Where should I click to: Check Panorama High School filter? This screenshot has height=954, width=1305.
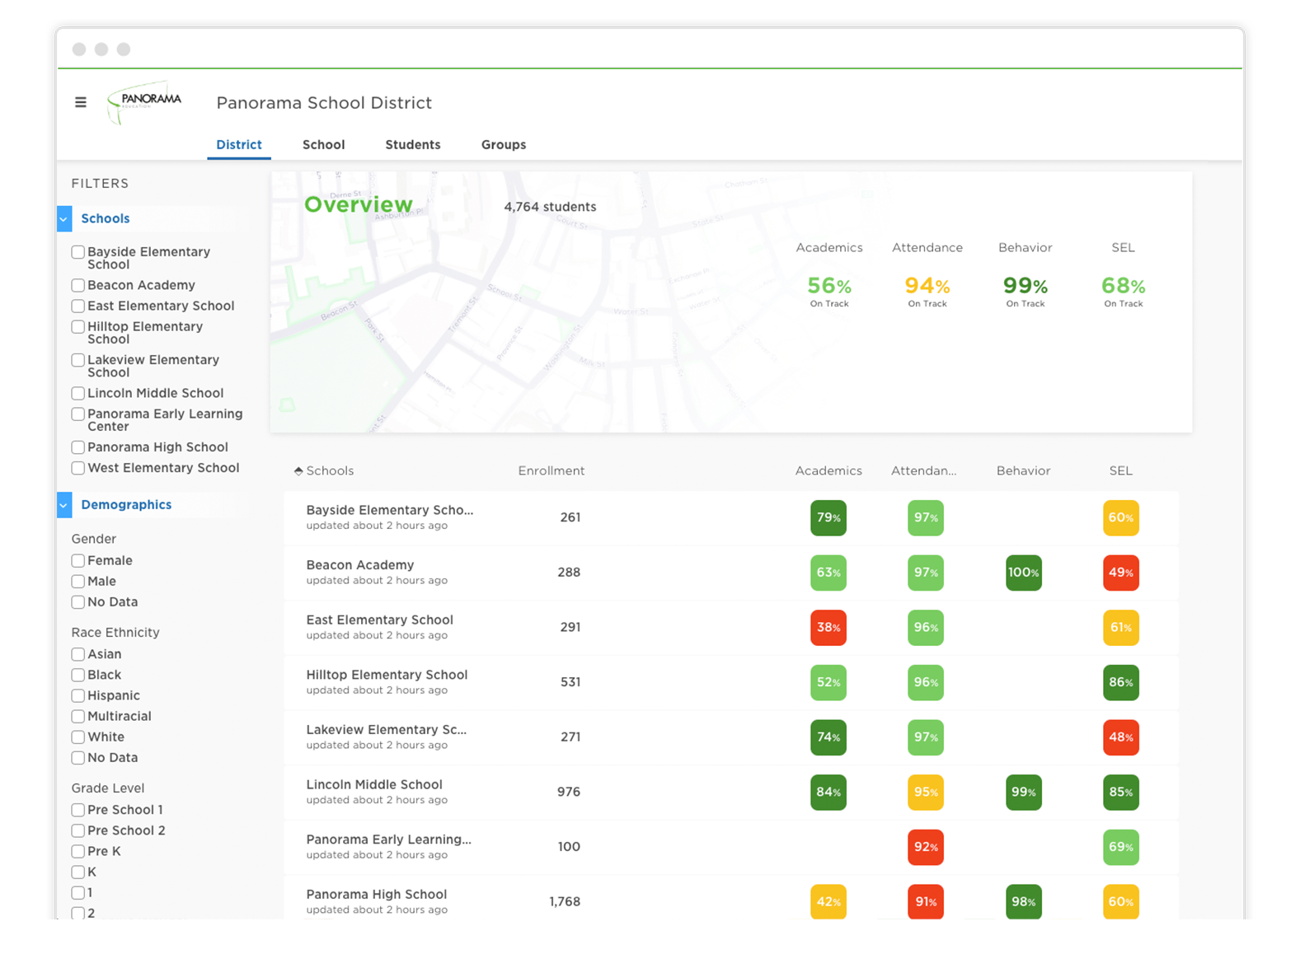pyautogui.click(x=78, y=447)
